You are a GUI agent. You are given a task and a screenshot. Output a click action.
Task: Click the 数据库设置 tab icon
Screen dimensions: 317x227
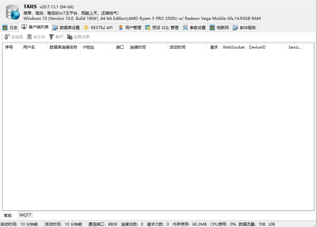tap(55, 27)
